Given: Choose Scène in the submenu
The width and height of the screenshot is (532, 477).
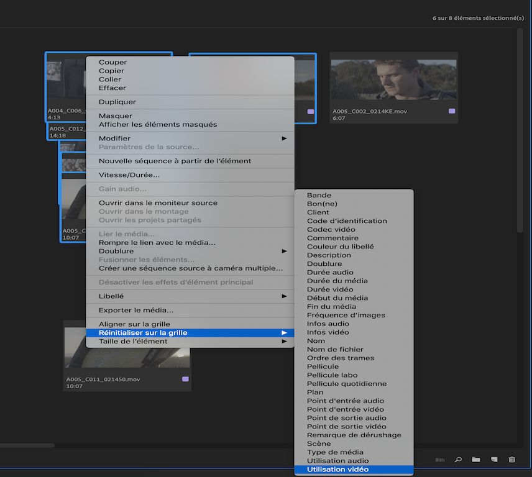Looking at the screenshot, I should [354, 444].
